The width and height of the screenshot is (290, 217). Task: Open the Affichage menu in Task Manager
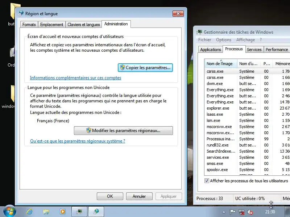245,40
